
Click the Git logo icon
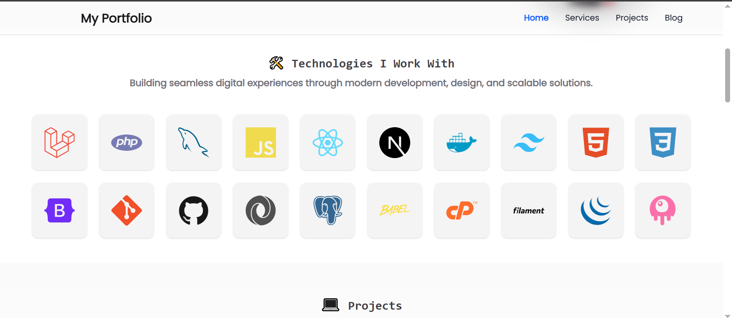(127, 211)
